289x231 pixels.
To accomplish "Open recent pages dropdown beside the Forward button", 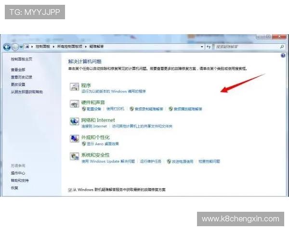I will pyautogui.click(x=21, y=47).
